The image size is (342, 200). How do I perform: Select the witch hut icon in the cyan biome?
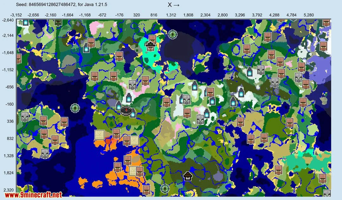150,47
